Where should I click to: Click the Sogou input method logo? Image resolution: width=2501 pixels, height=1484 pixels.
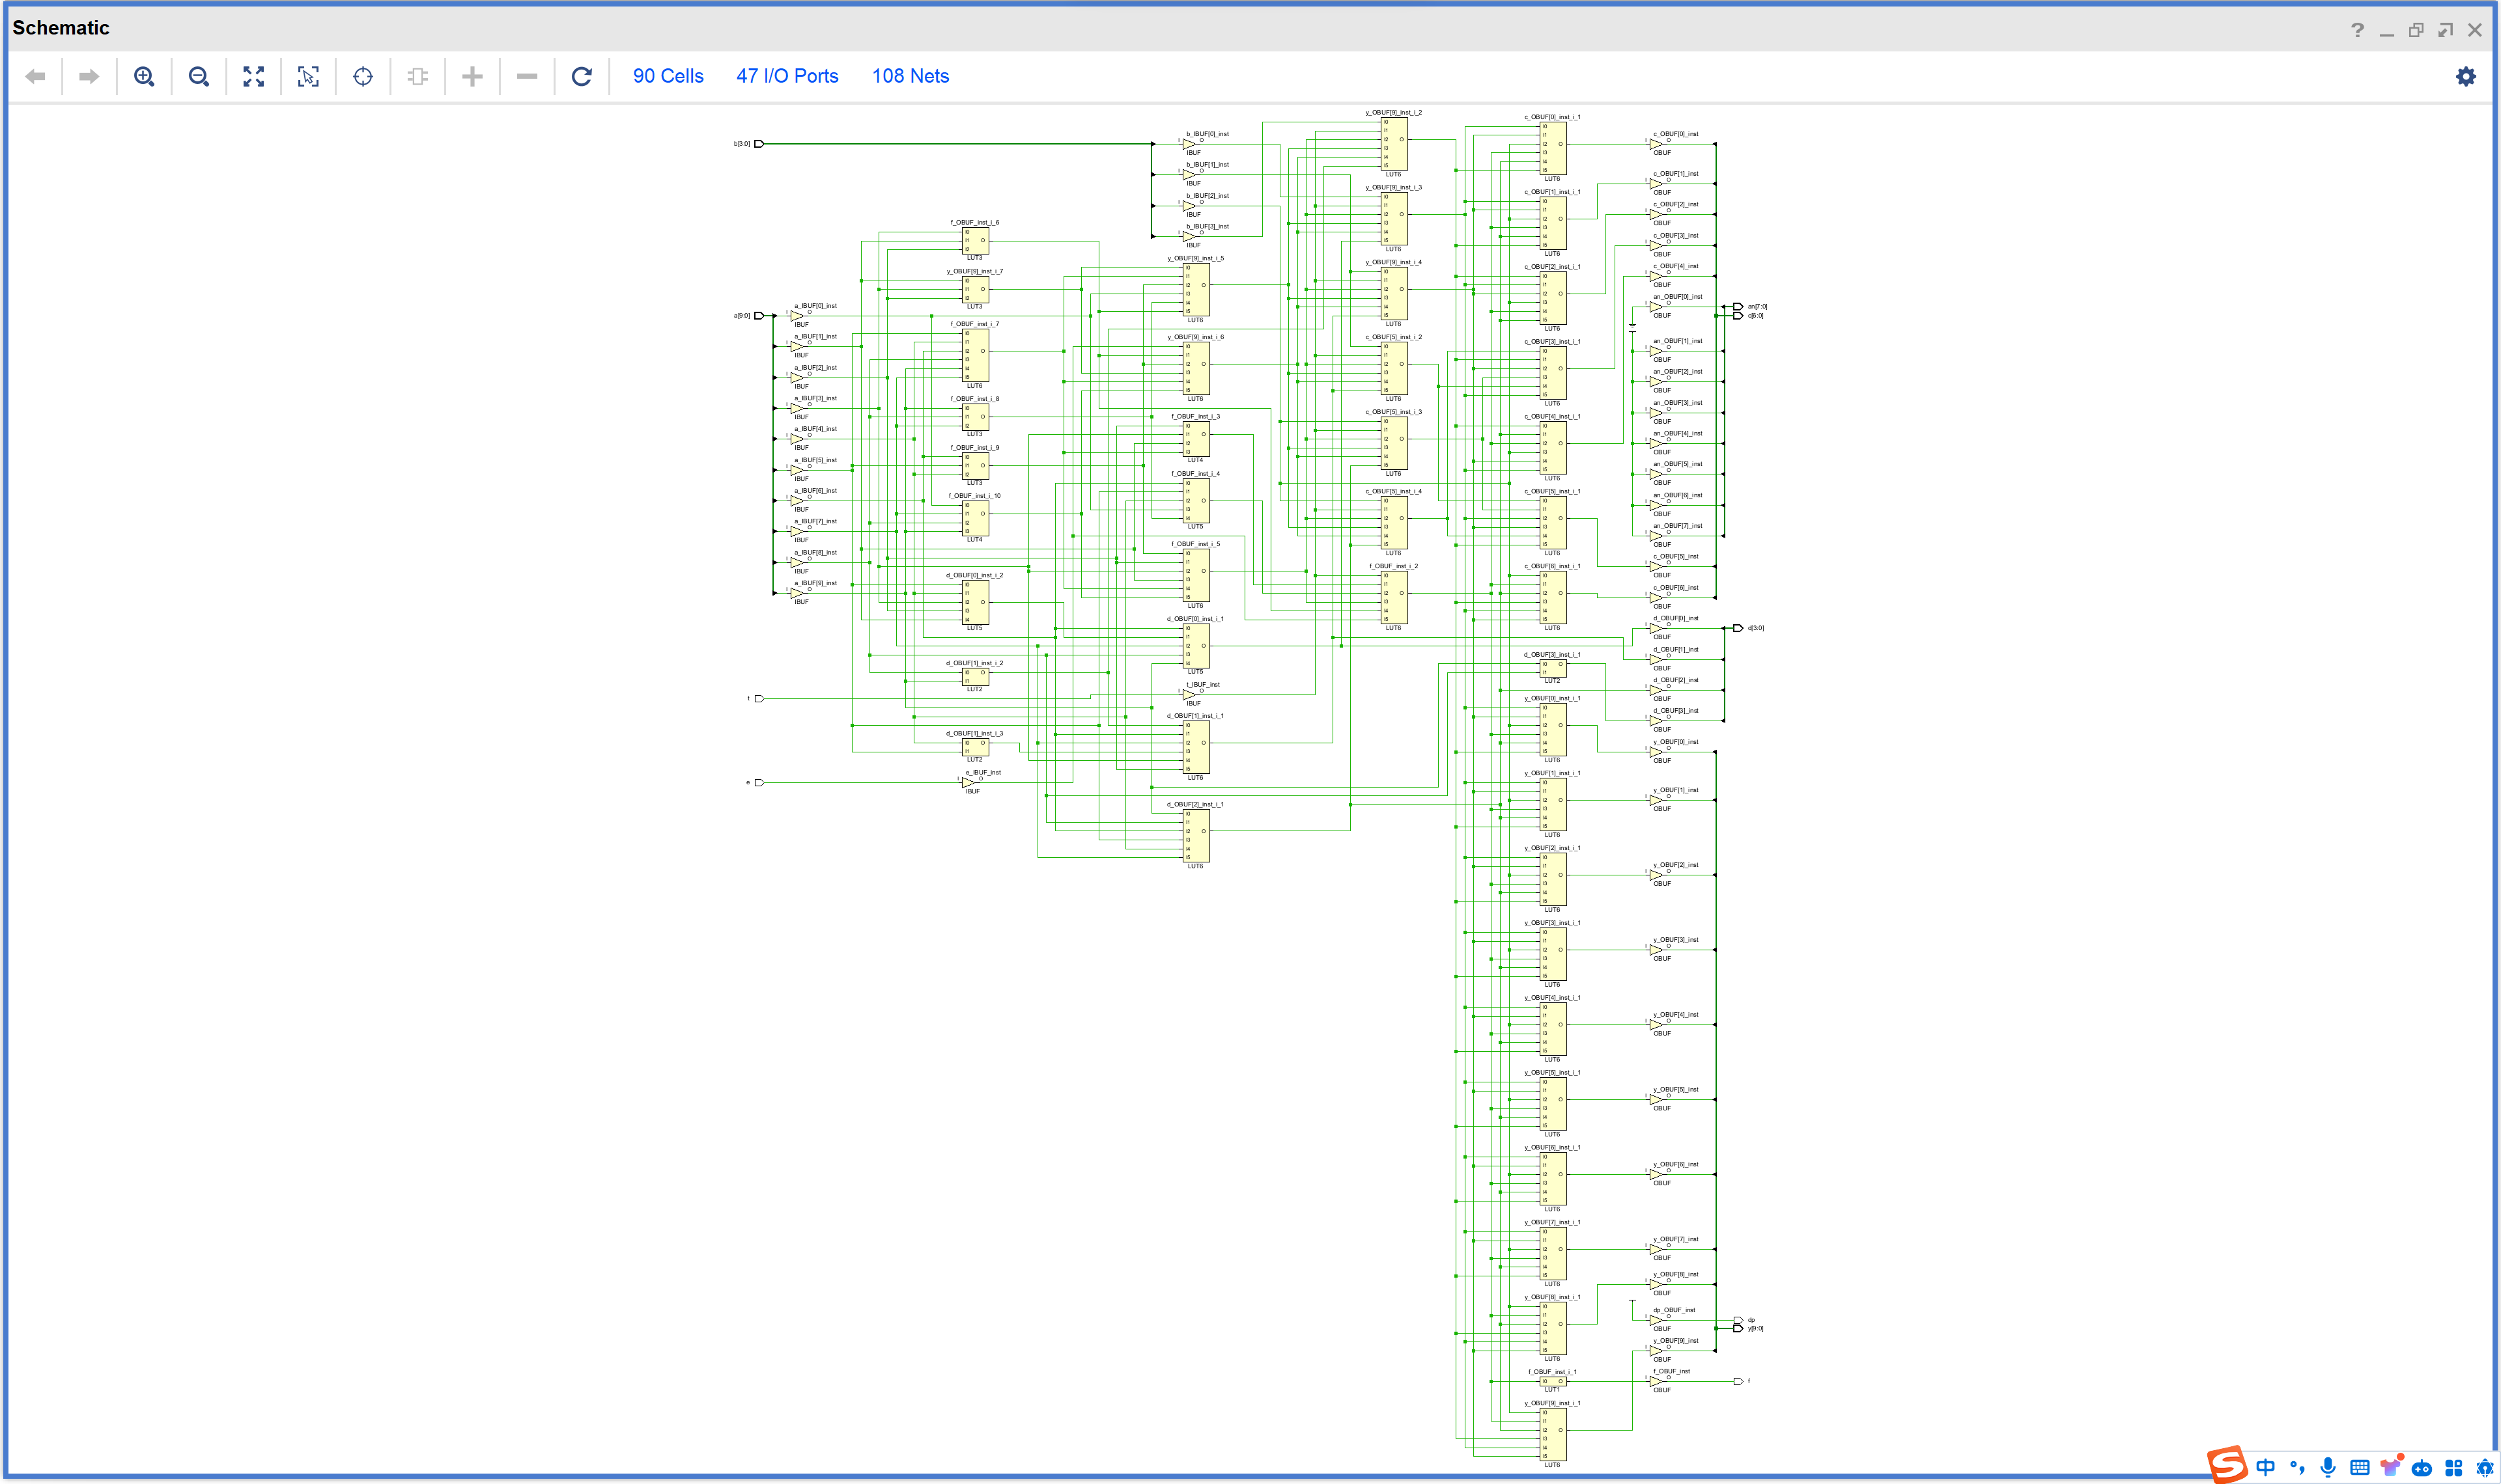(x=2227, y=1465)
